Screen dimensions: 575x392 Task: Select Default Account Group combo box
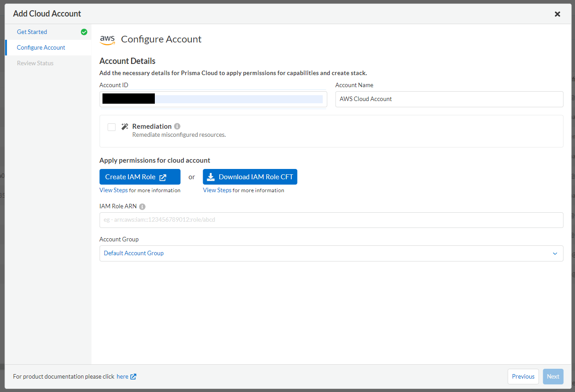tap(331, 253)
